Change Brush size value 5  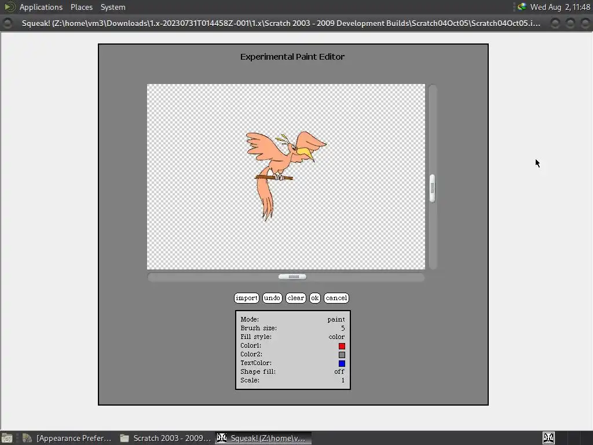[x=343, y=328]
